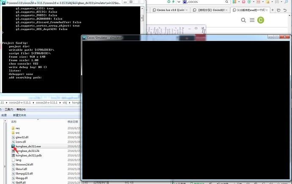Viewport: 292px width, 184px height.
Task: Click the green refresh icon beside the lightning bolt
Action: [x=169, y=2]
